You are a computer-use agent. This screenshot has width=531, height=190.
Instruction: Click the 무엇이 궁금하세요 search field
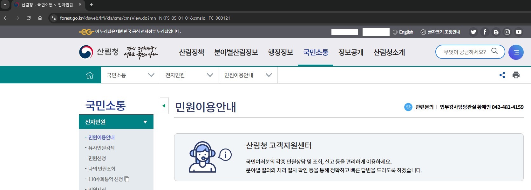tap(465, 52)
